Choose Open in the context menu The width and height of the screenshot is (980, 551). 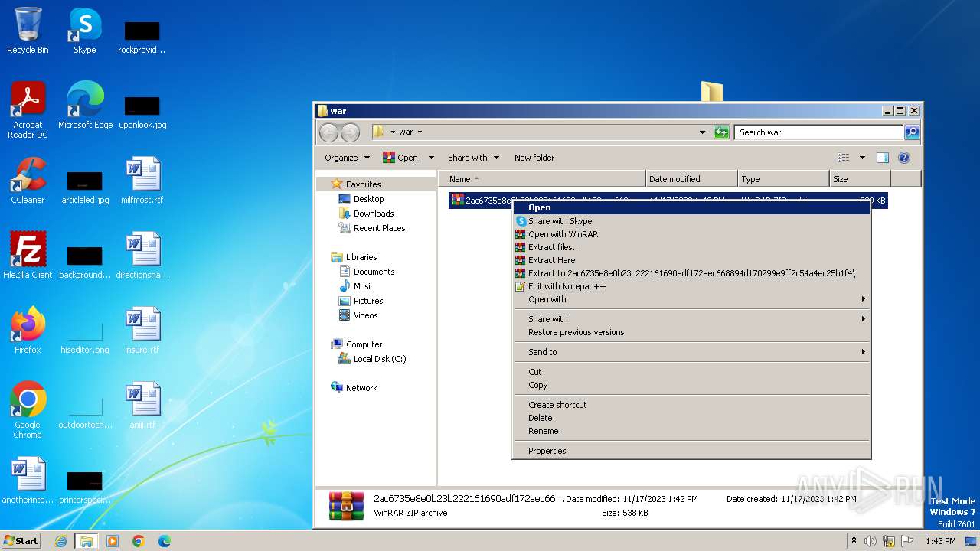coord(691,207)
